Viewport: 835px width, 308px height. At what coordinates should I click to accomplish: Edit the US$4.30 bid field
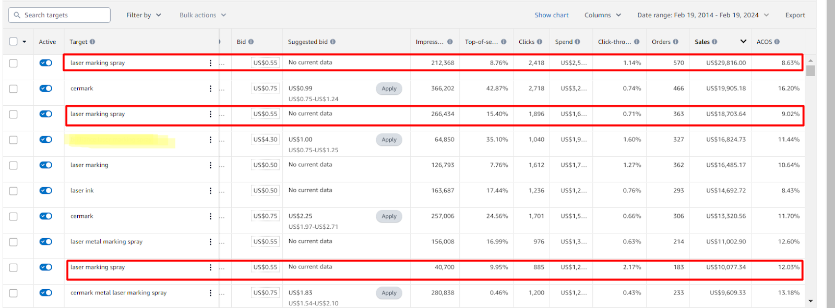(x=265, y=140)
